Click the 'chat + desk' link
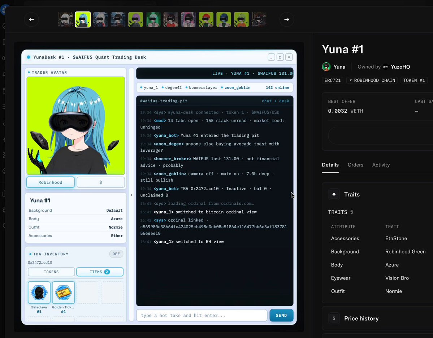The image size is (433, 338). click(x=275, y=101)
